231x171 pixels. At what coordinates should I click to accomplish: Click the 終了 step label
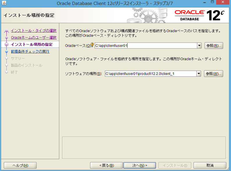[14, 72]
